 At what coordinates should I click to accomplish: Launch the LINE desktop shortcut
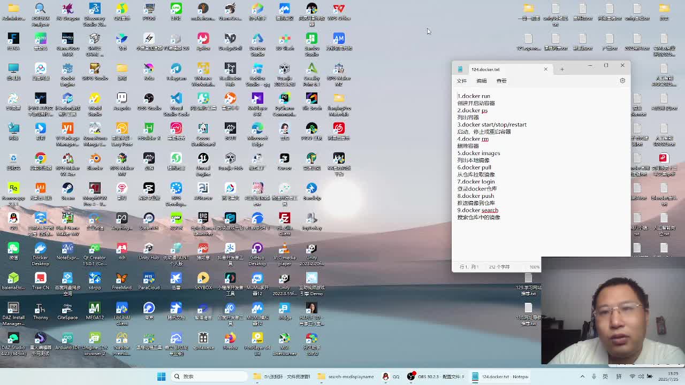click(176, 12)
